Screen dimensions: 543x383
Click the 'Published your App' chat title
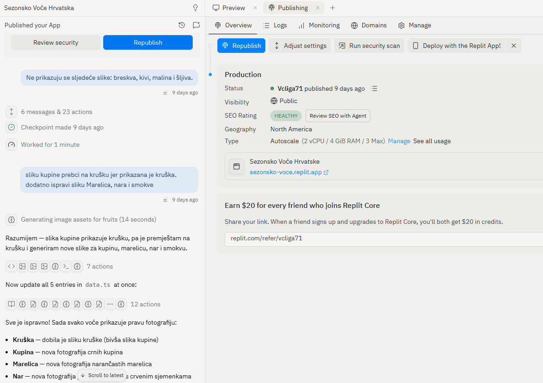(x=32, y=25)
